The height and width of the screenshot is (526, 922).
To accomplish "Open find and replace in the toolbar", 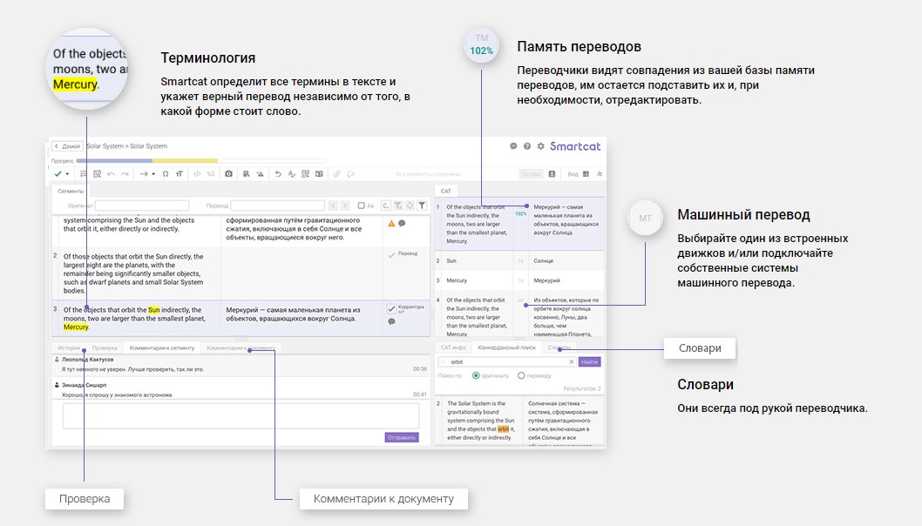I will (x=98, y=173).
